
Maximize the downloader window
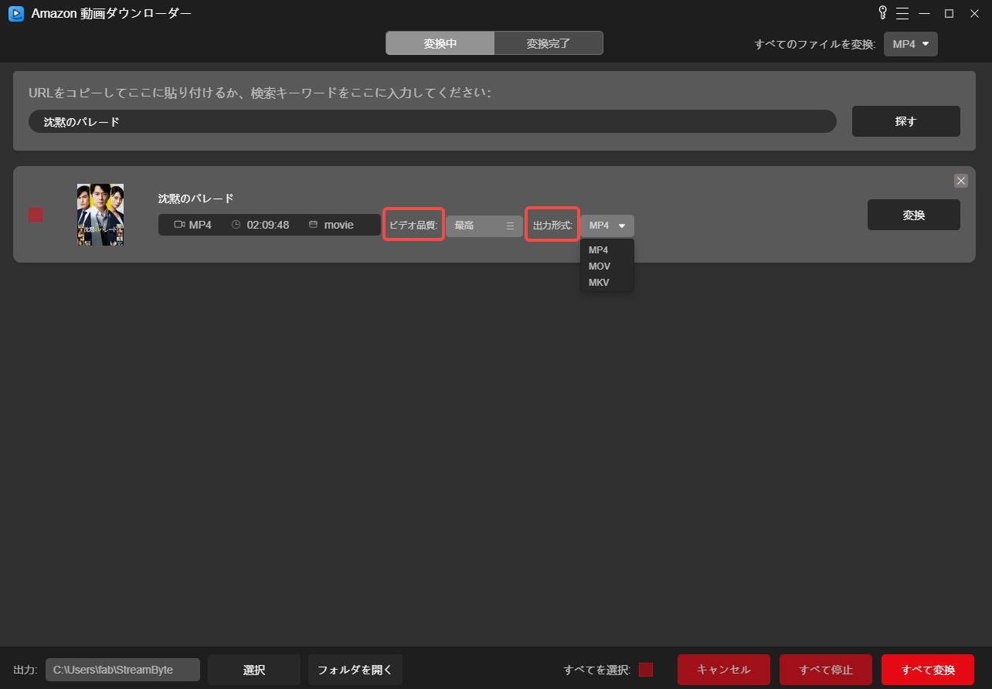point(949,13)
